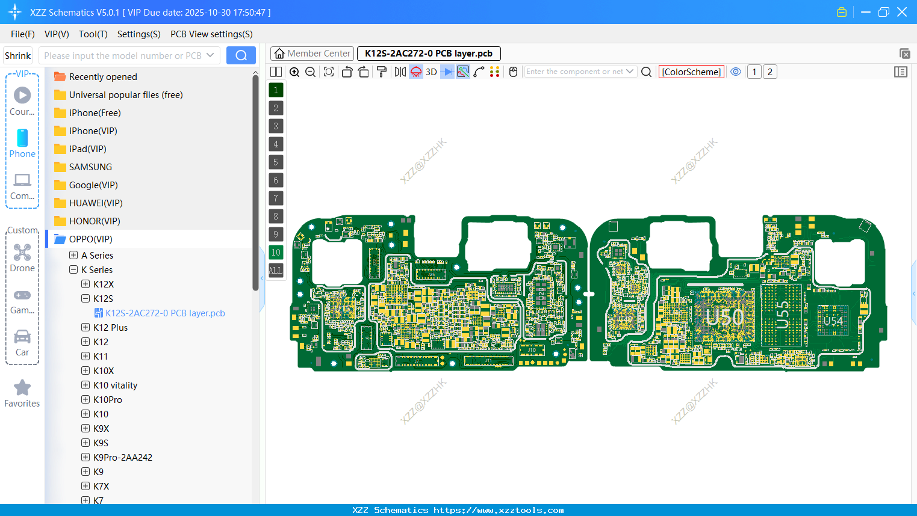Viewport: 917px width, 516px height.
Task: Open PCB View settings(S) menu
Action: [x=211, y=34]
